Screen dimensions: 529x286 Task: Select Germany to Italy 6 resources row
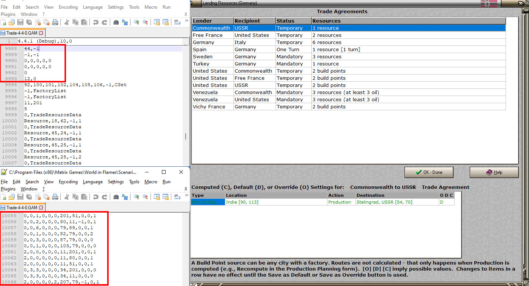[x=349, y=43]
